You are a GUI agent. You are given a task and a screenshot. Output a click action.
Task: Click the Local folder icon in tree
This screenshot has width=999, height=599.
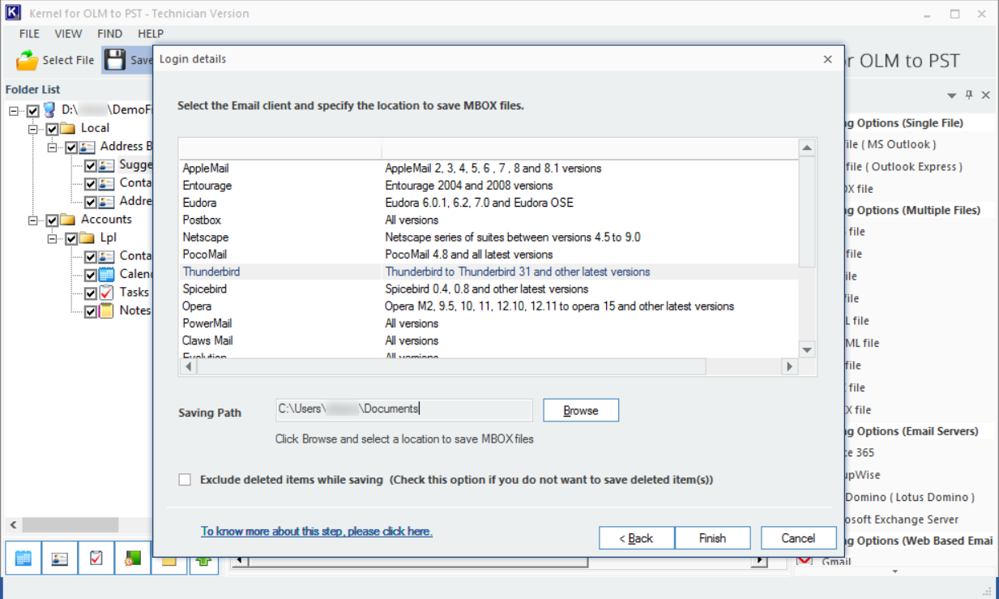[68, 128]
